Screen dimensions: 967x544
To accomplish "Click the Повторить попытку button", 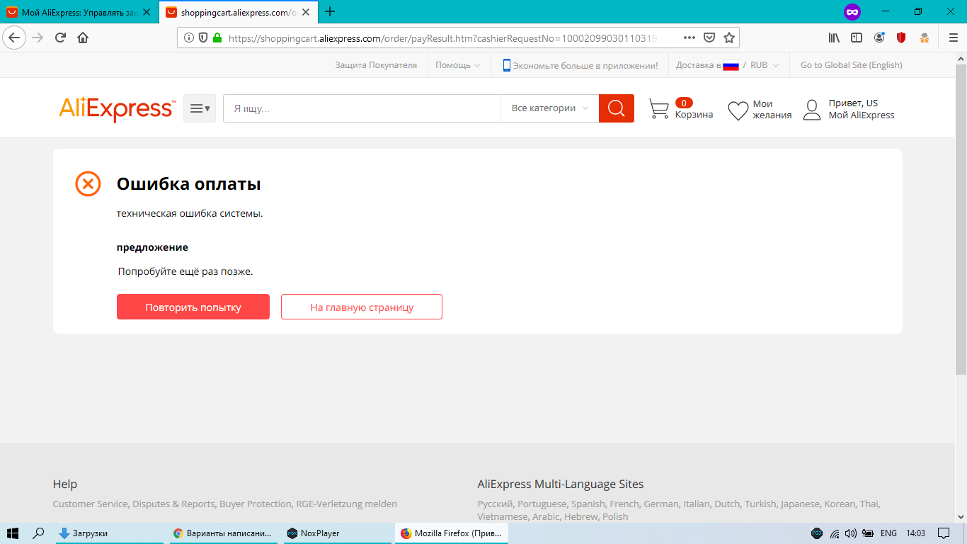I will [193, 307].
